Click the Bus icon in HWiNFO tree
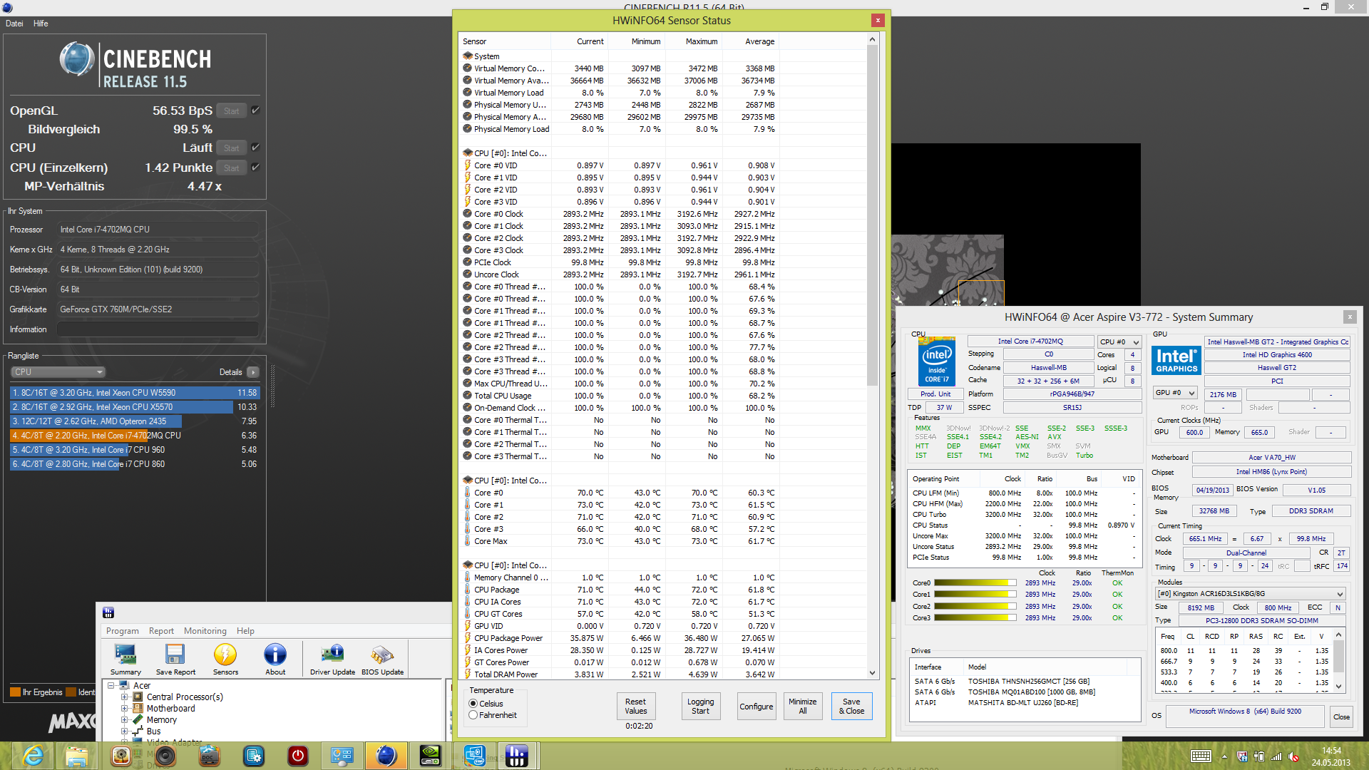 click(x=138, y=731)
